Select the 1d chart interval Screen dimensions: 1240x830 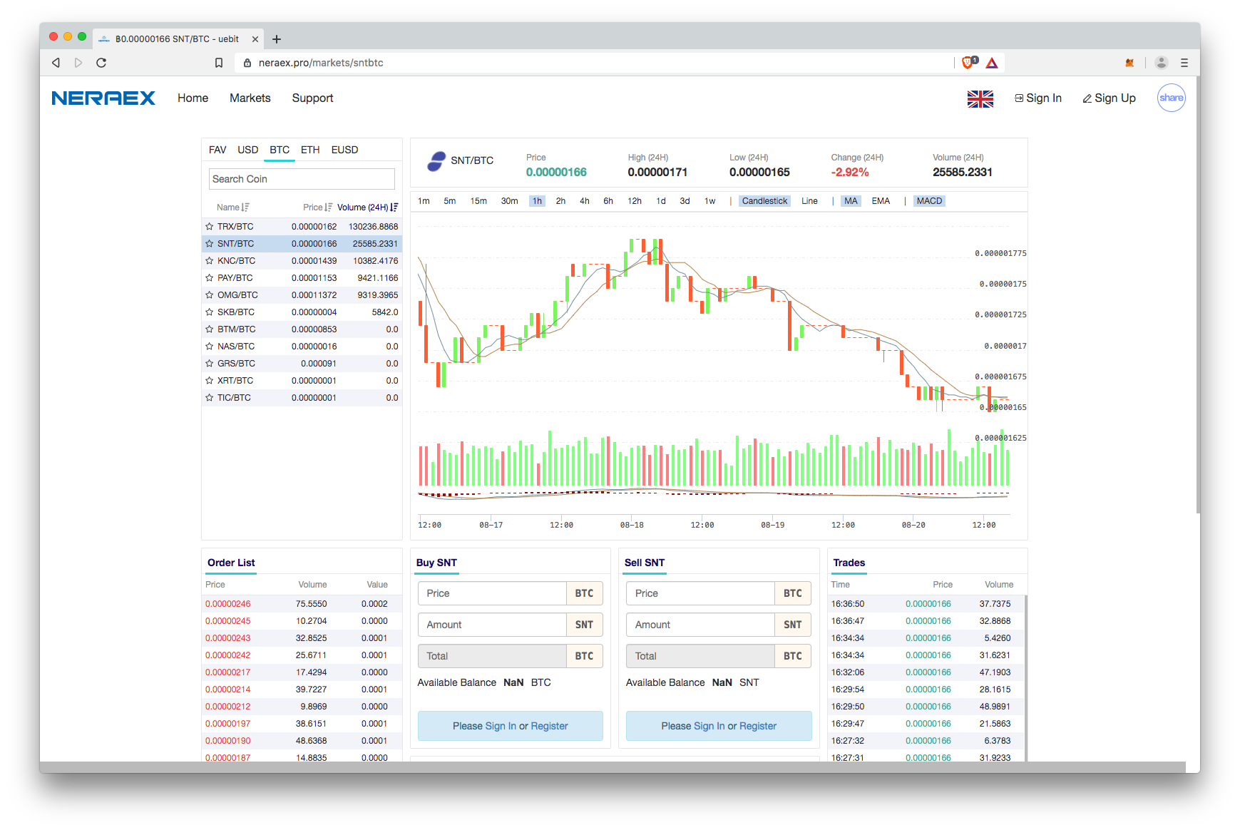661,201
